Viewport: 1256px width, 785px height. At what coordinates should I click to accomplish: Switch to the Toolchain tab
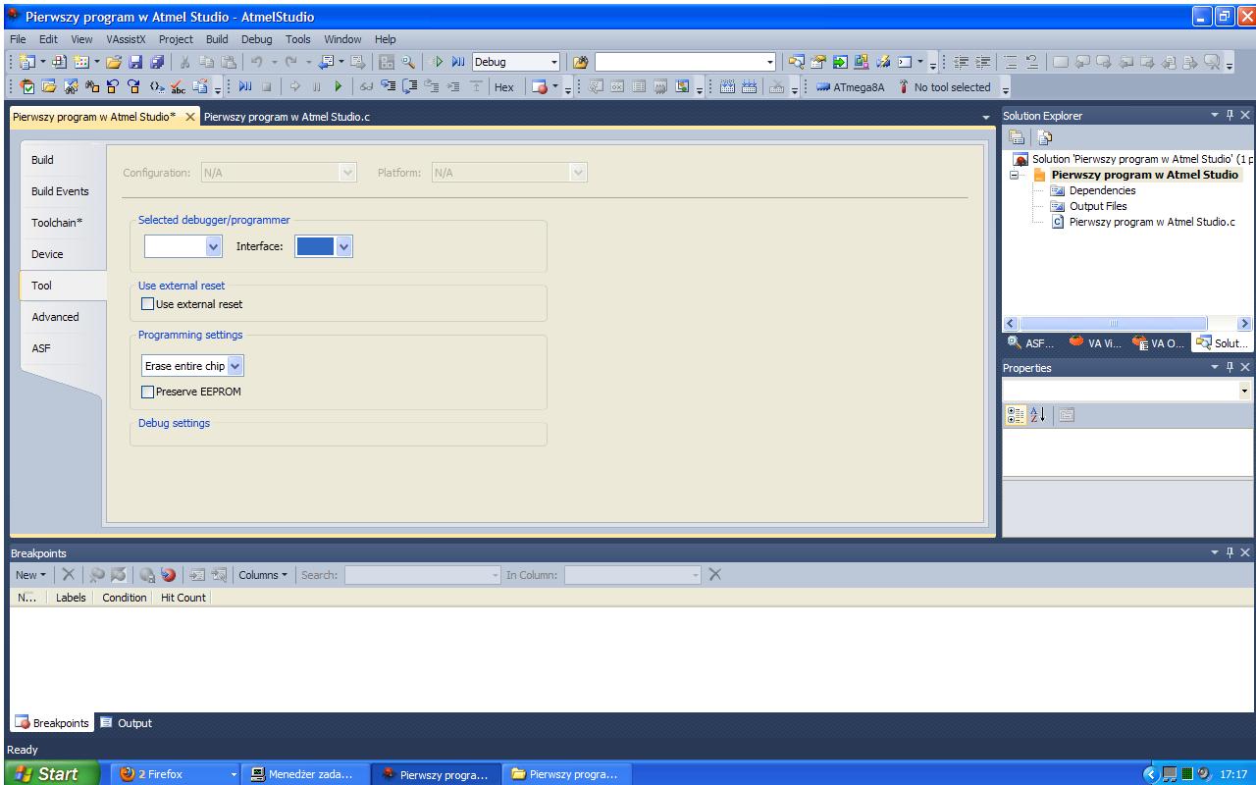pos(62,223)
